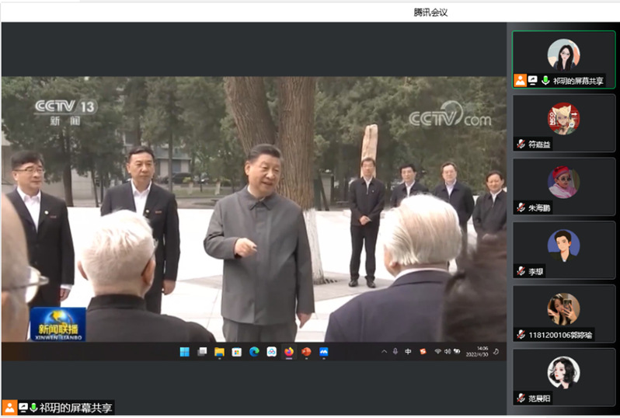Toggle the green microphone in 祁玥's tile
Viewport: 620px width, 418px height.
(545, 80)
